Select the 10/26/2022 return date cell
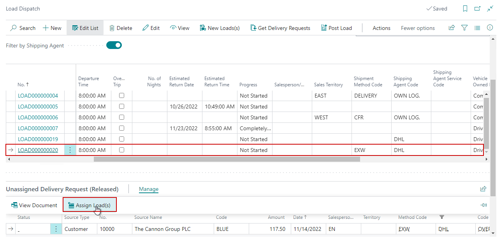 (185, 107)
